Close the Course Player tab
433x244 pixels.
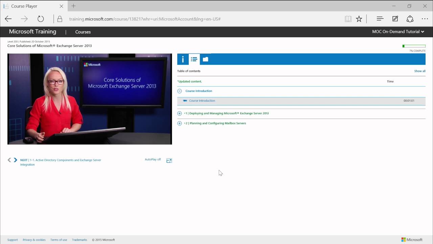pos(61,6)
